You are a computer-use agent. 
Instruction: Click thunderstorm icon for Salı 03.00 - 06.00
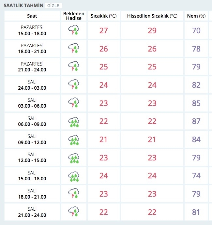pos(74,103)
